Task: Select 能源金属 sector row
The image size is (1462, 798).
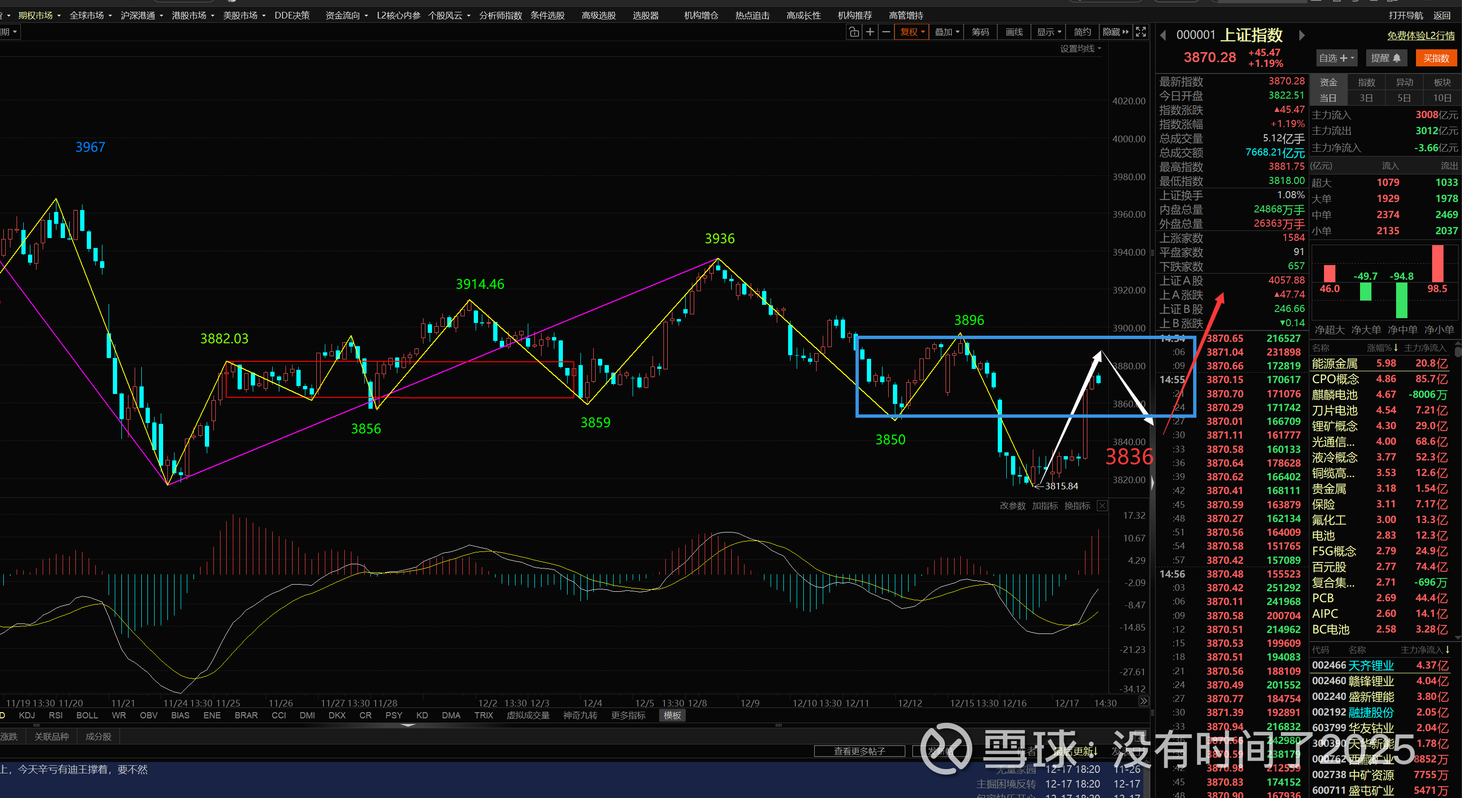Action: point(1334,363)
